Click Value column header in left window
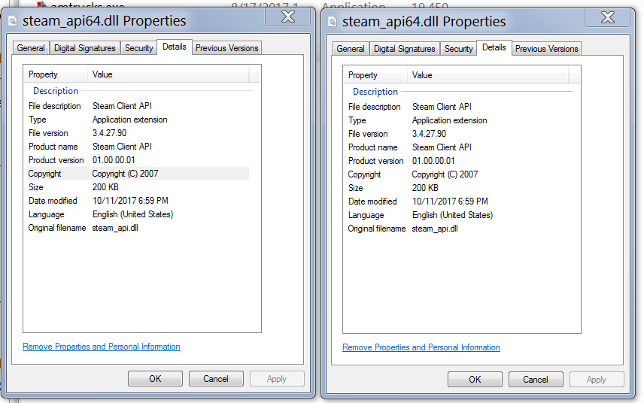This screenshot has width=644, height=403. tap(169, 74)
